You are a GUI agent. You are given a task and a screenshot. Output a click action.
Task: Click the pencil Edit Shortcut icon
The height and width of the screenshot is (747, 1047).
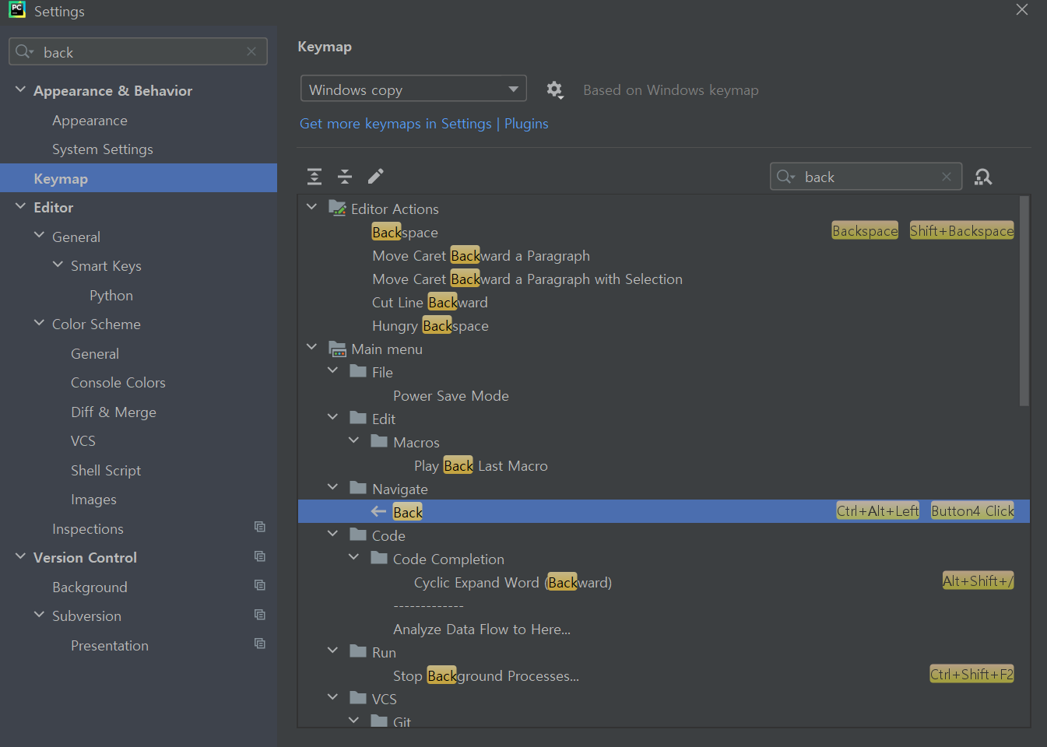(375, 177)
